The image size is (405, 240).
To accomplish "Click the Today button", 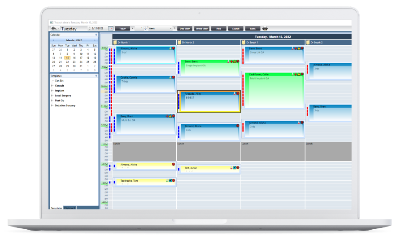I will point(122,29).
